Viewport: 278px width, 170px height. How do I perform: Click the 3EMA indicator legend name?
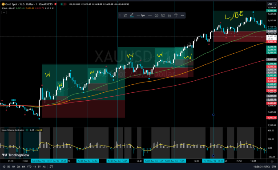point(8,8)
